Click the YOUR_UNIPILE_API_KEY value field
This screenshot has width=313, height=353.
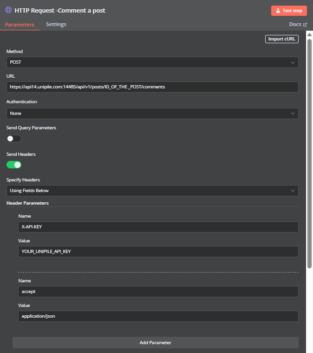158,252
